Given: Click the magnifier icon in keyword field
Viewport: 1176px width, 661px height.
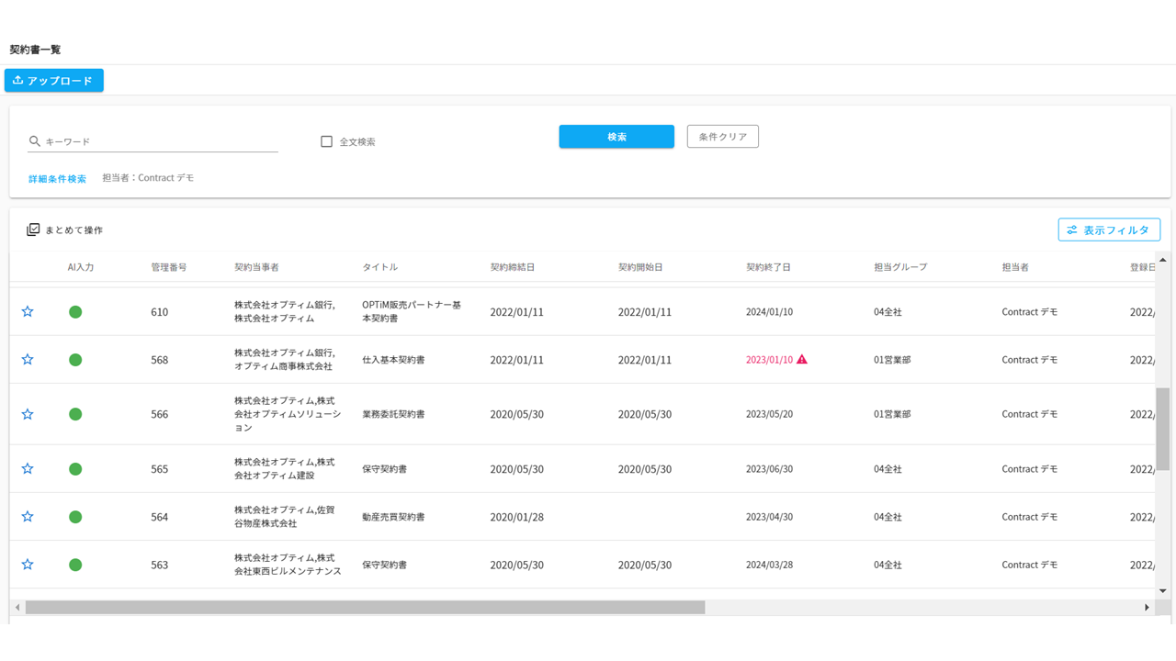Looking at the screenshot, I should pos(35,141).
